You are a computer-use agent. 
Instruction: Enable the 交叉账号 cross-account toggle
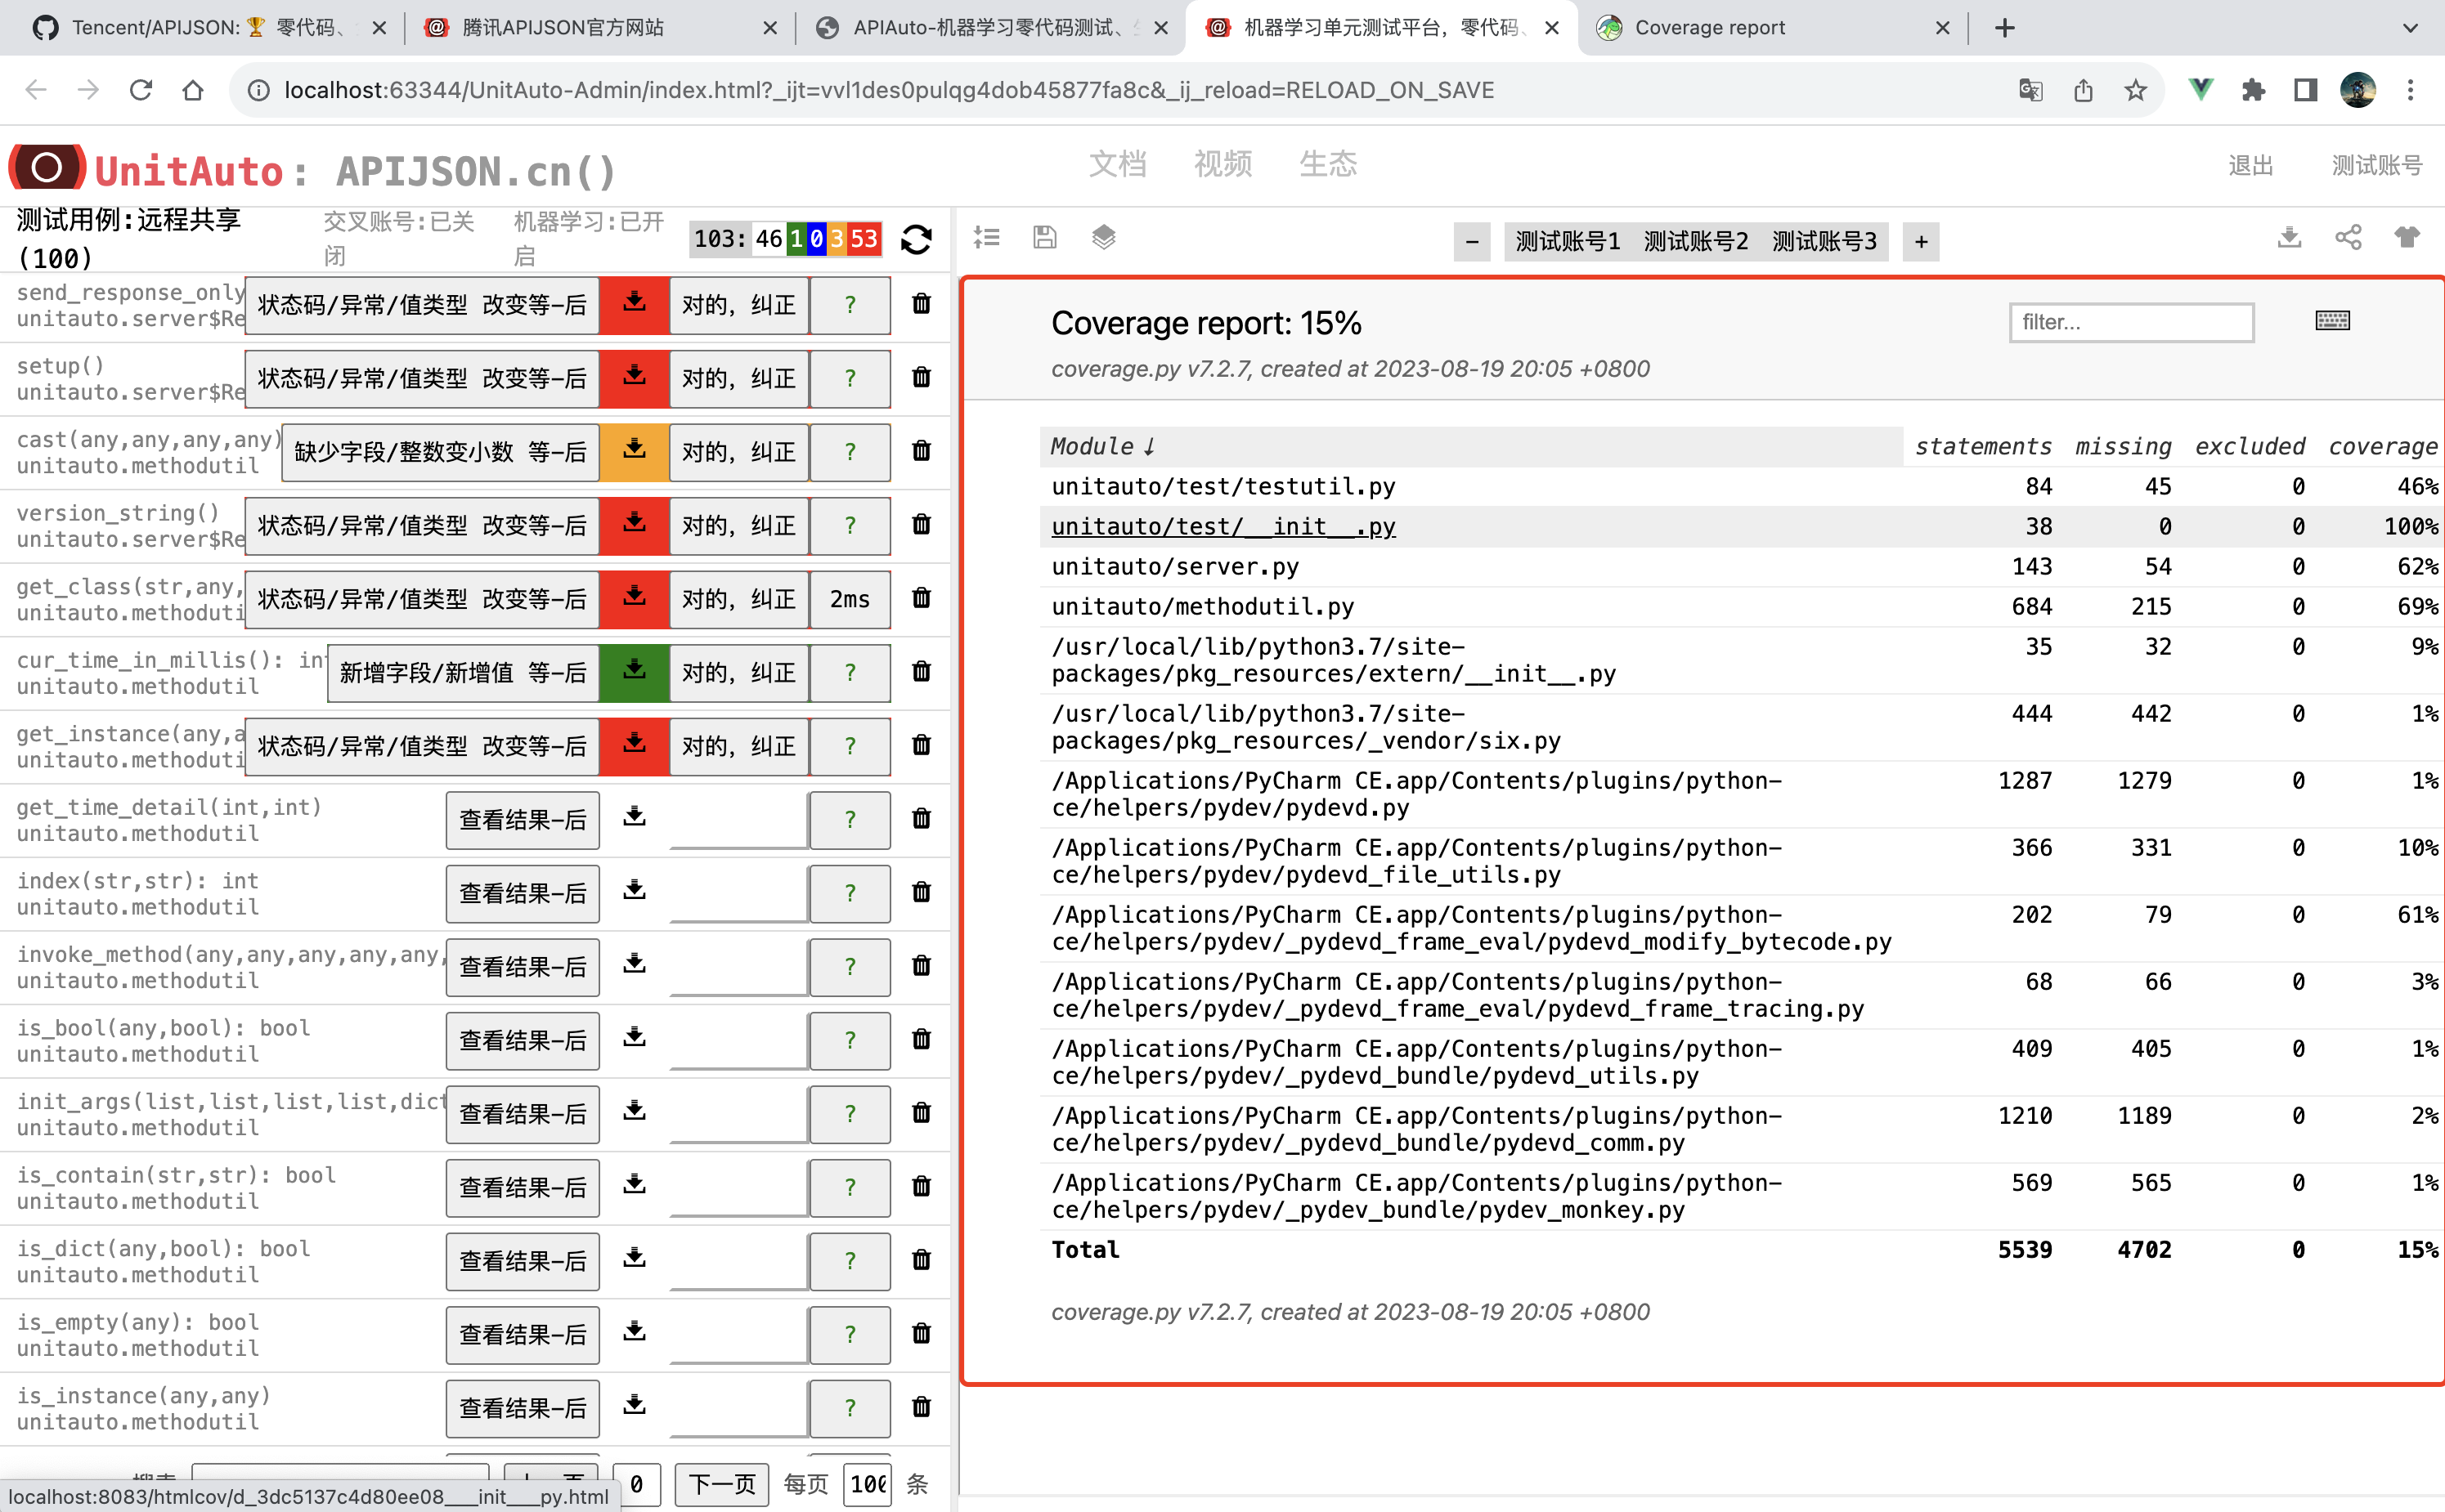[397, 238]
